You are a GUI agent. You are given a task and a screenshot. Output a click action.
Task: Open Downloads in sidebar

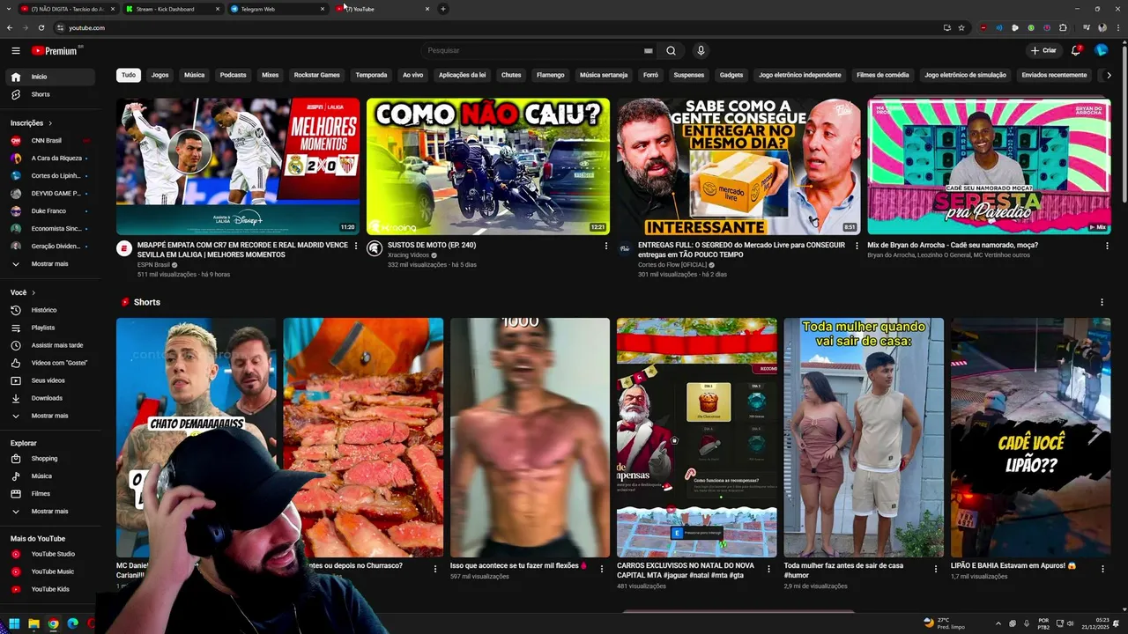tap(52, 398)
